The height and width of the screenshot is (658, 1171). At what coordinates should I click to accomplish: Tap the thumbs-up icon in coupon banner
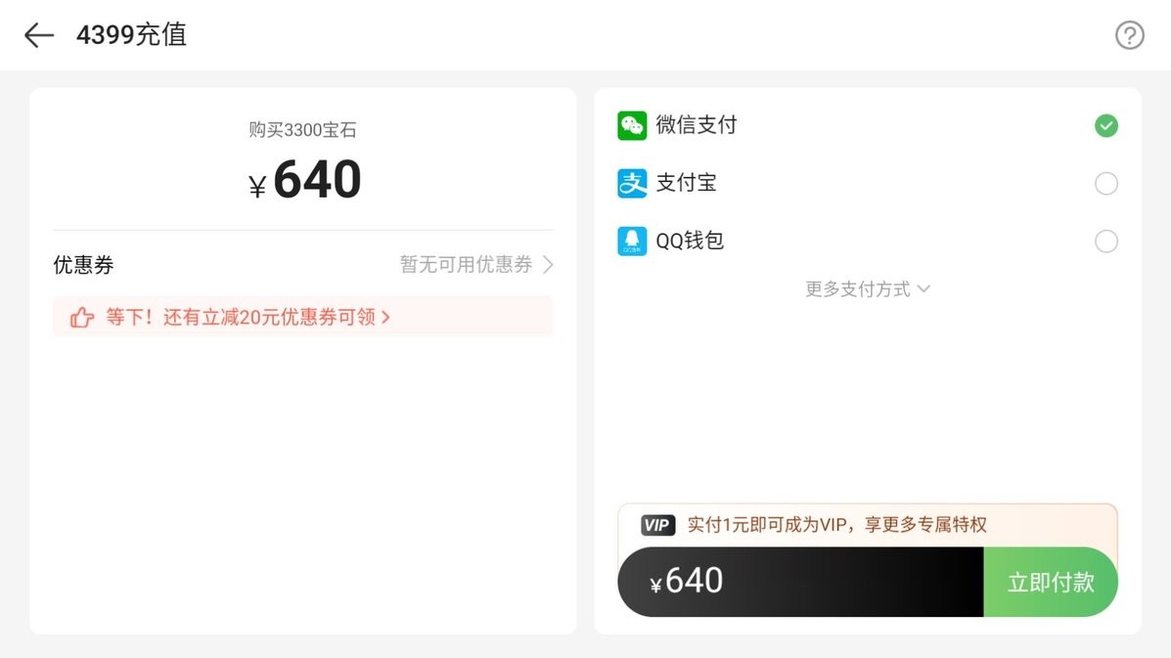coord(82,318)
